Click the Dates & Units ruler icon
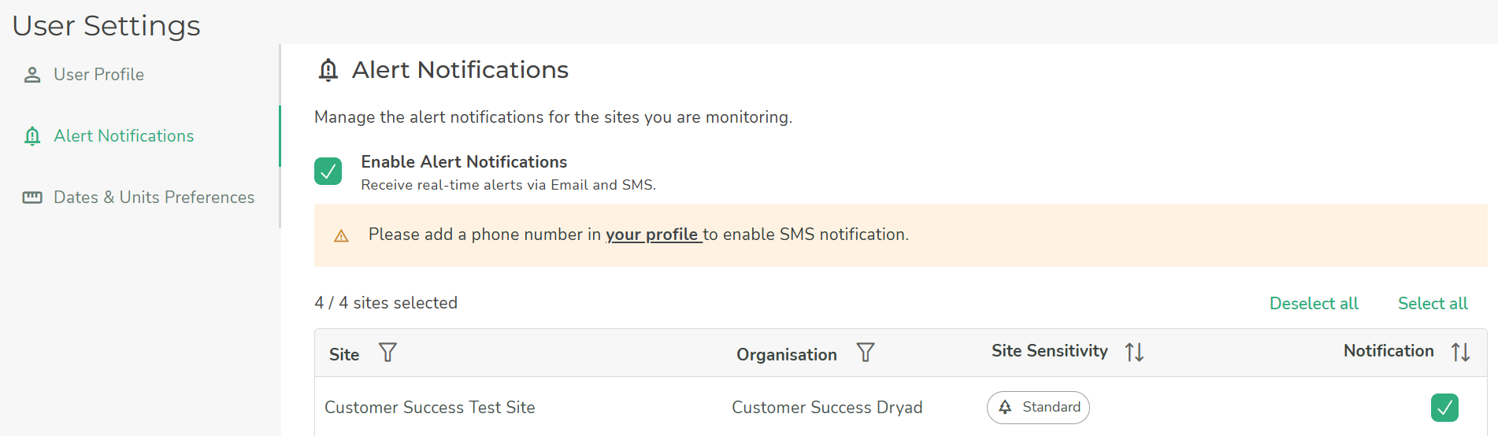Image resolution: width=1498 pixels, height=436 pixels. 32,198
